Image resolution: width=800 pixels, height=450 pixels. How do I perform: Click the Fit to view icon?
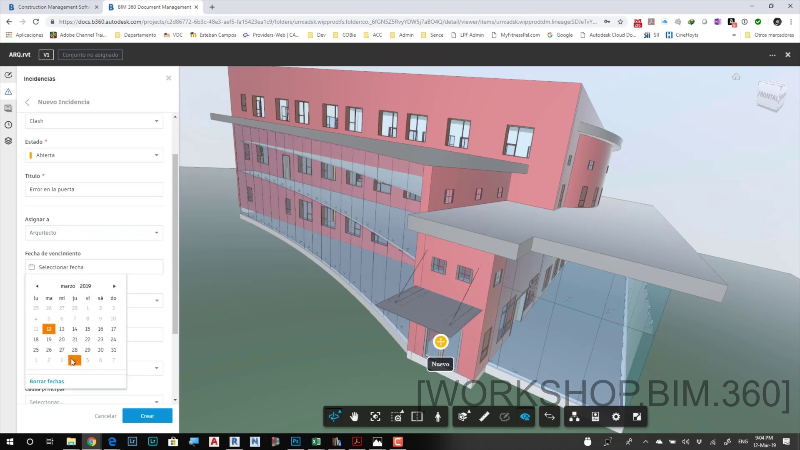pyautogui.click(x=375, y=417)
